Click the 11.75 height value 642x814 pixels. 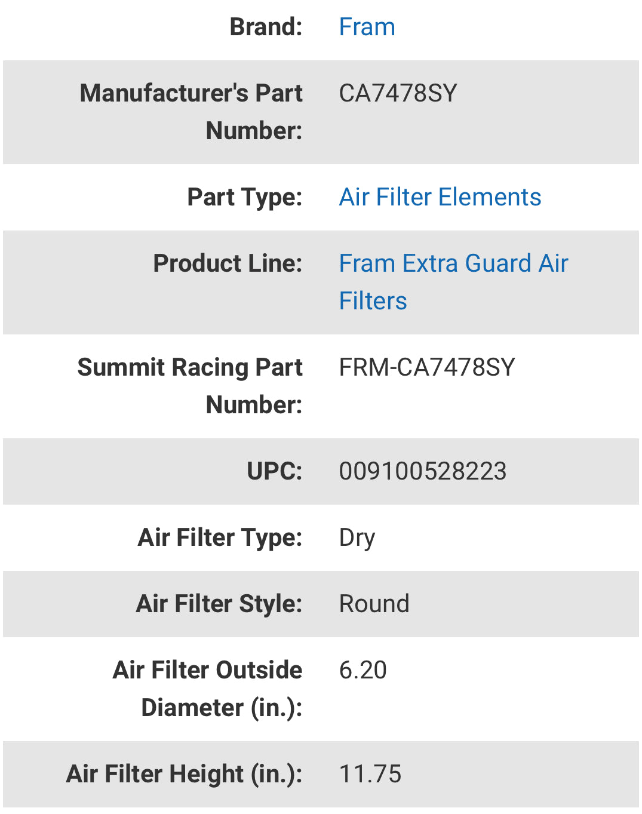point(370,774)
